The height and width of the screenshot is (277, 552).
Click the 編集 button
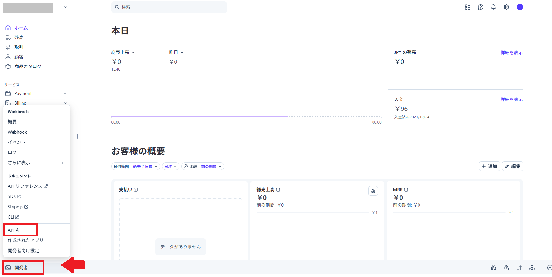coord(512,166)
